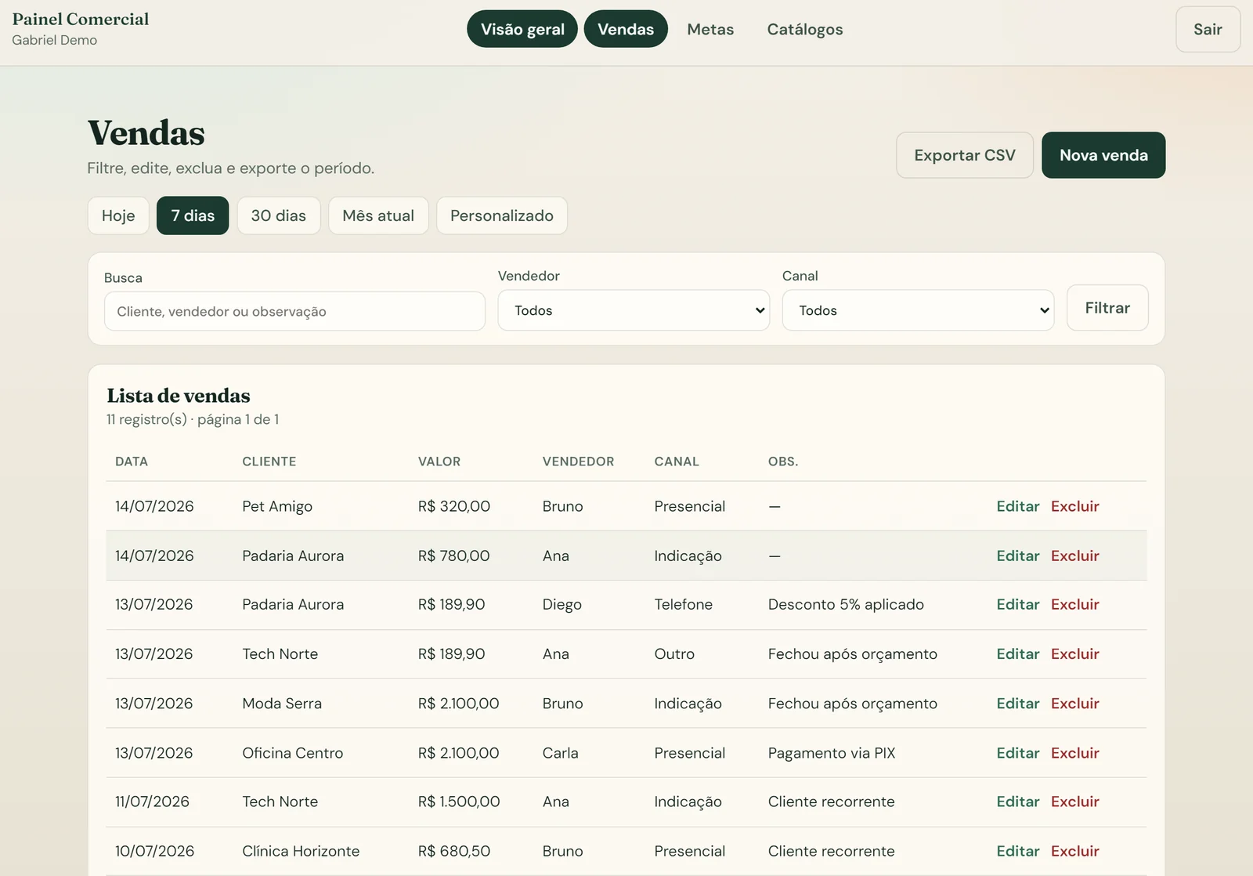Screen dimensions: 1253x876
Task: Expand the Canal filter dropdown
Action: (918, 310)
